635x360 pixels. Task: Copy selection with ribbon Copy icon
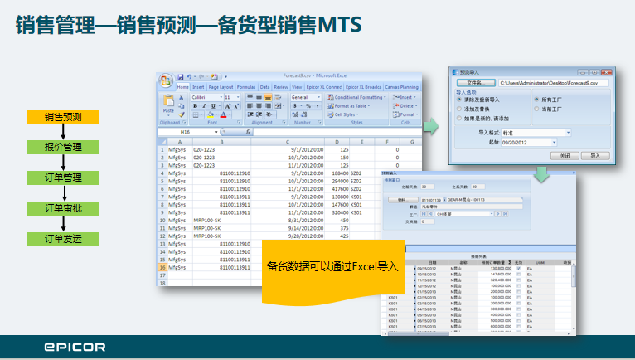coord(181,106)
